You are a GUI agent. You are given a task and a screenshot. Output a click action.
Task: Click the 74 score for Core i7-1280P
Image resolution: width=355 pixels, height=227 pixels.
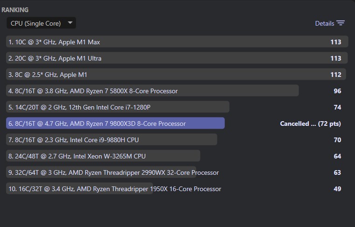337,107
